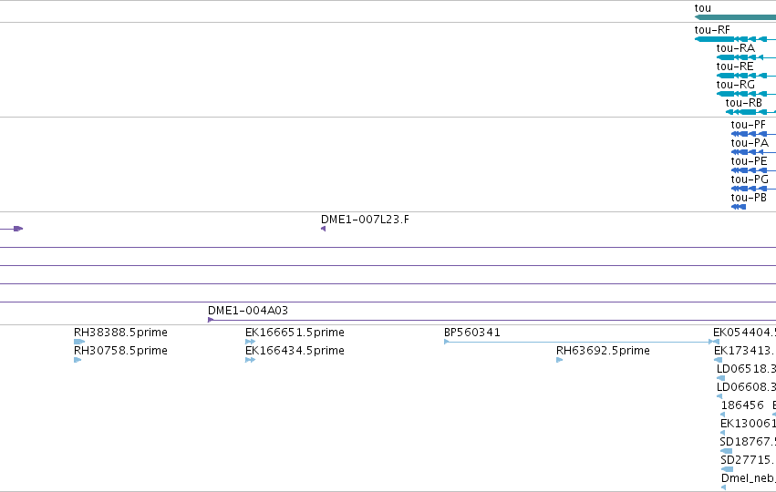Select the tou-PG protein label
The image size is (776, 492).
750,179
